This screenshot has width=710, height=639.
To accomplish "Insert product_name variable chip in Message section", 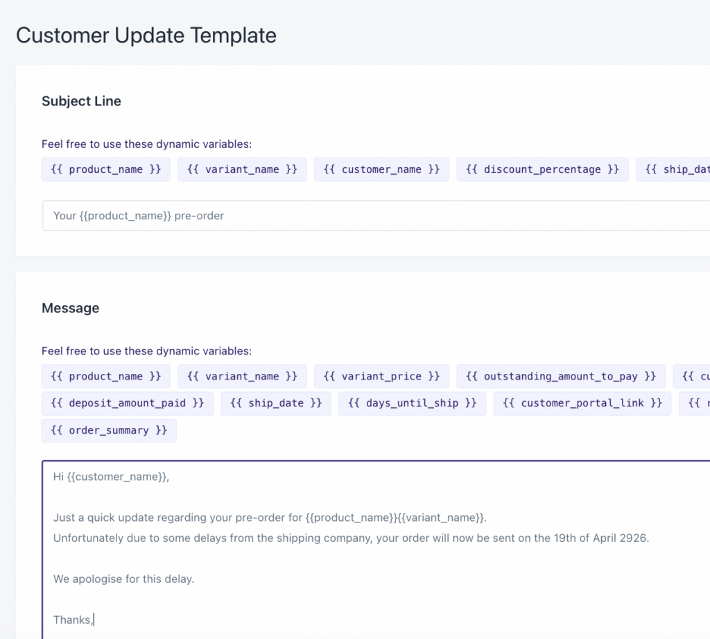I will 106,376.
